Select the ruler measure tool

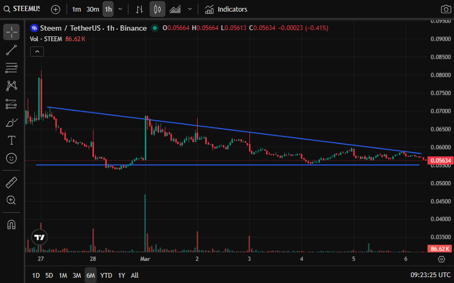tap(11, 183)
